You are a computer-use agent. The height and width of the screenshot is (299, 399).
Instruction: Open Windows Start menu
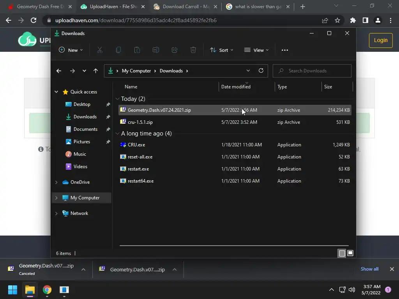(12, 290)
